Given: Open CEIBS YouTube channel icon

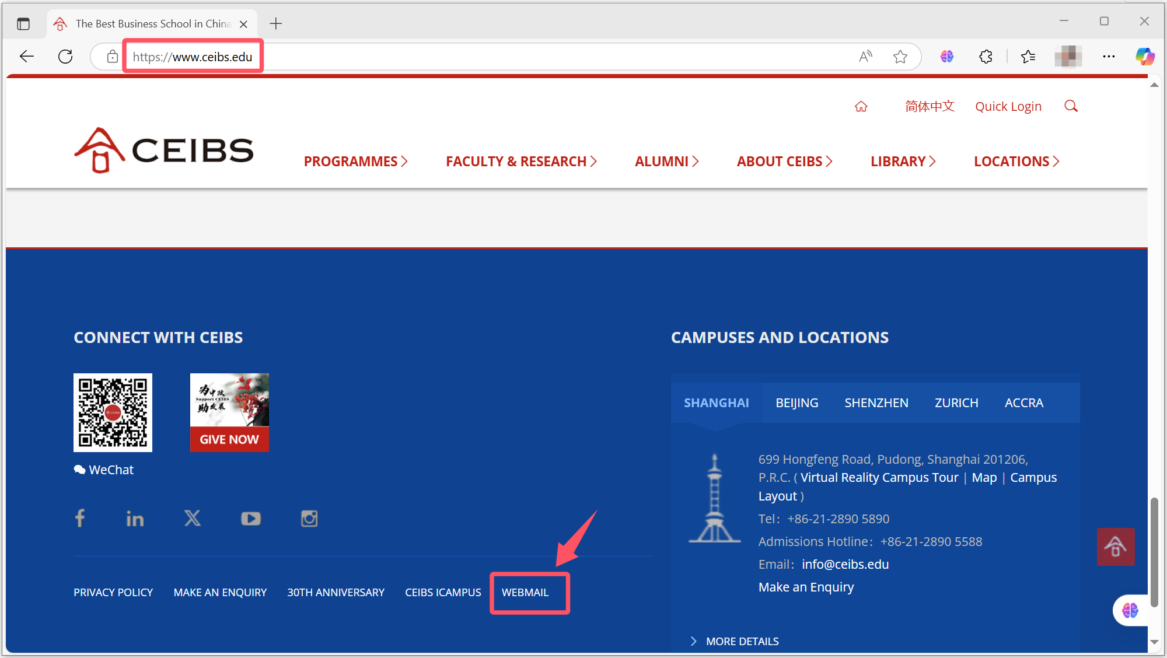Looking at the screenshot, I should (x=251, y=519).
